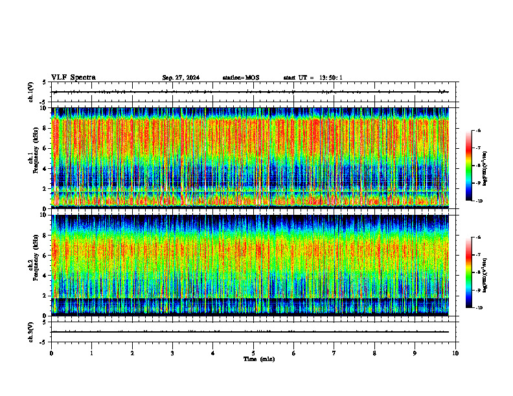The width and height of the screenshot is (513, 396).
Task: Click the "6" kHz tick on ch.2 frequency axis
Action: pos(45,256)
